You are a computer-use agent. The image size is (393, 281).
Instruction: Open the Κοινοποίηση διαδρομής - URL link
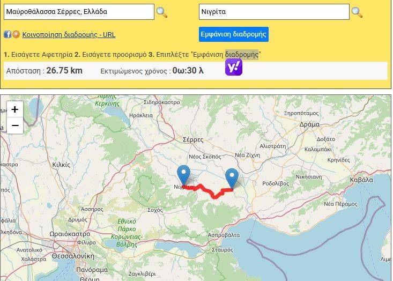pos(69,34)
